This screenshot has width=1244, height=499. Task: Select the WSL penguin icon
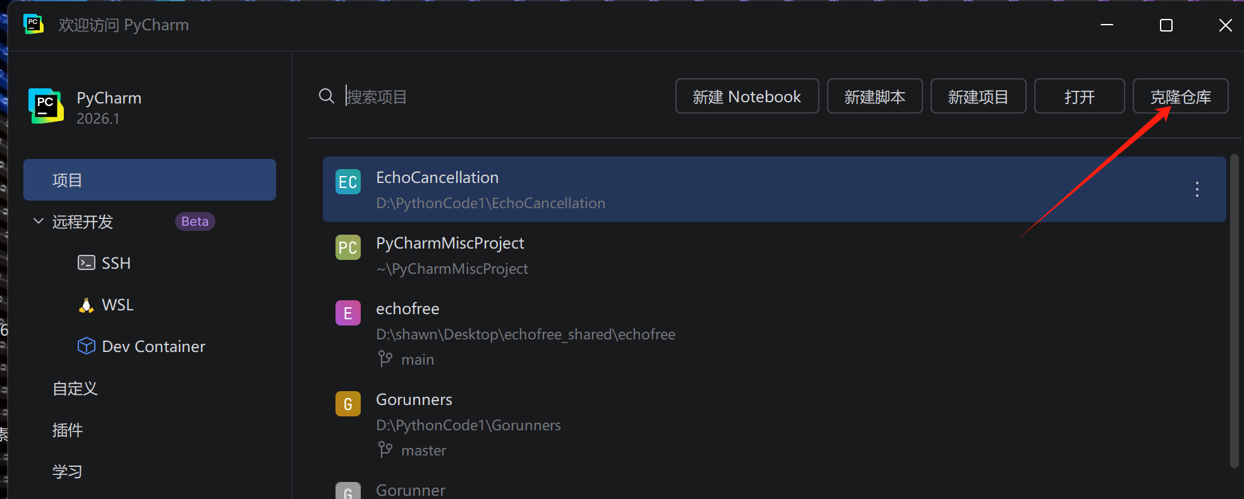[86, 305]
